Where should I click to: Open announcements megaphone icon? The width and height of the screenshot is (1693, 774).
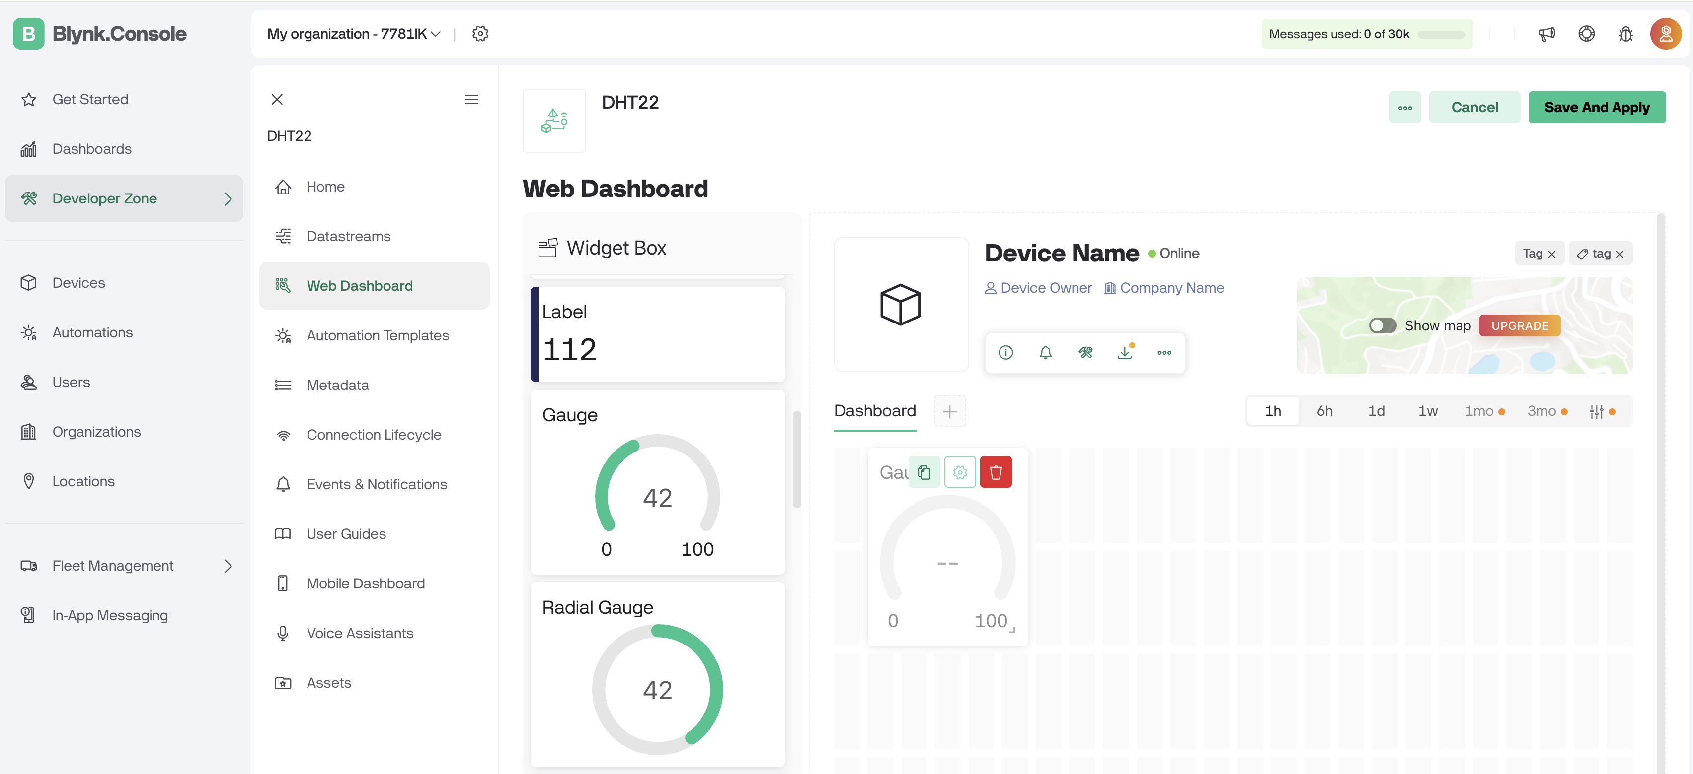click(1546, 33)
